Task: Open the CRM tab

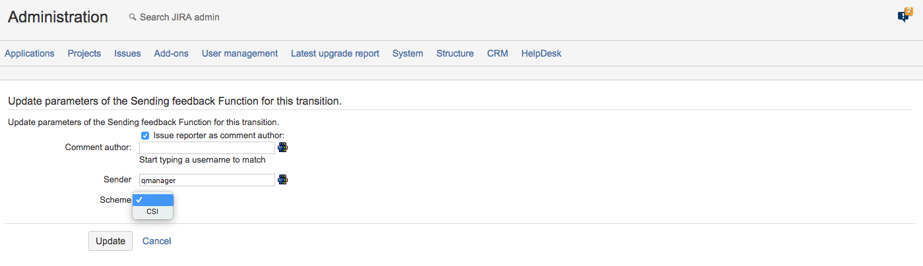Action: 497,53
